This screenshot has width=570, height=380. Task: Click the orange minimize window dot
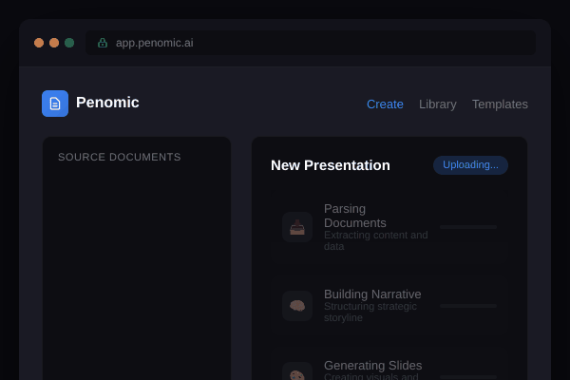click(x=54, y=43)
